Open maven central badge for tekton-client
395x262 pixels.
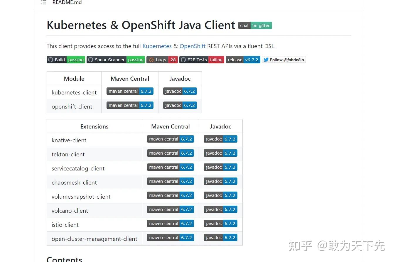click(x=170, y=153)
